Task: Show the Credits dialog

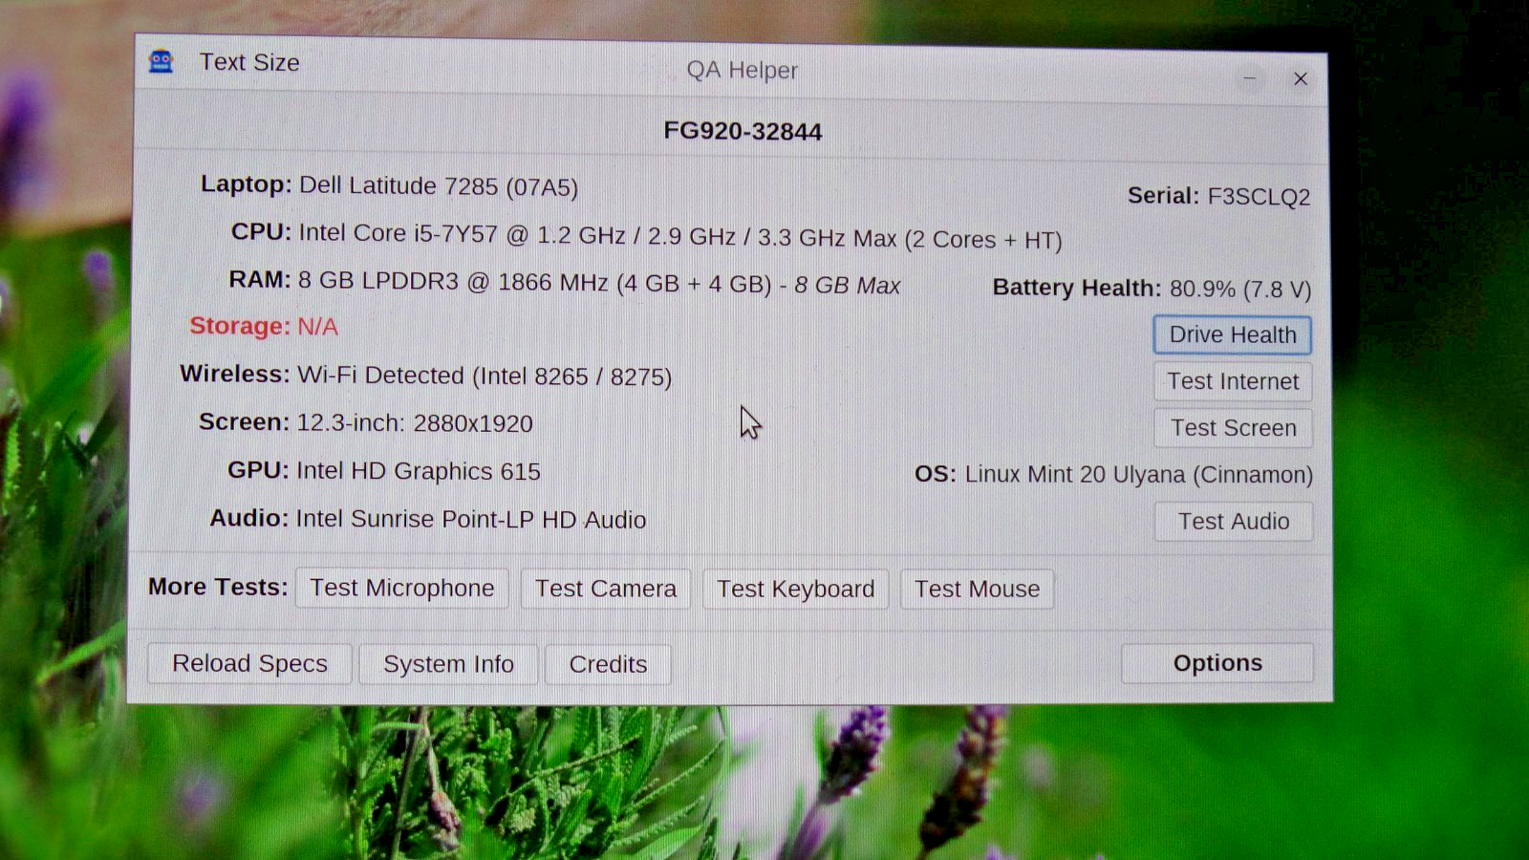Action: click(608, 664)
